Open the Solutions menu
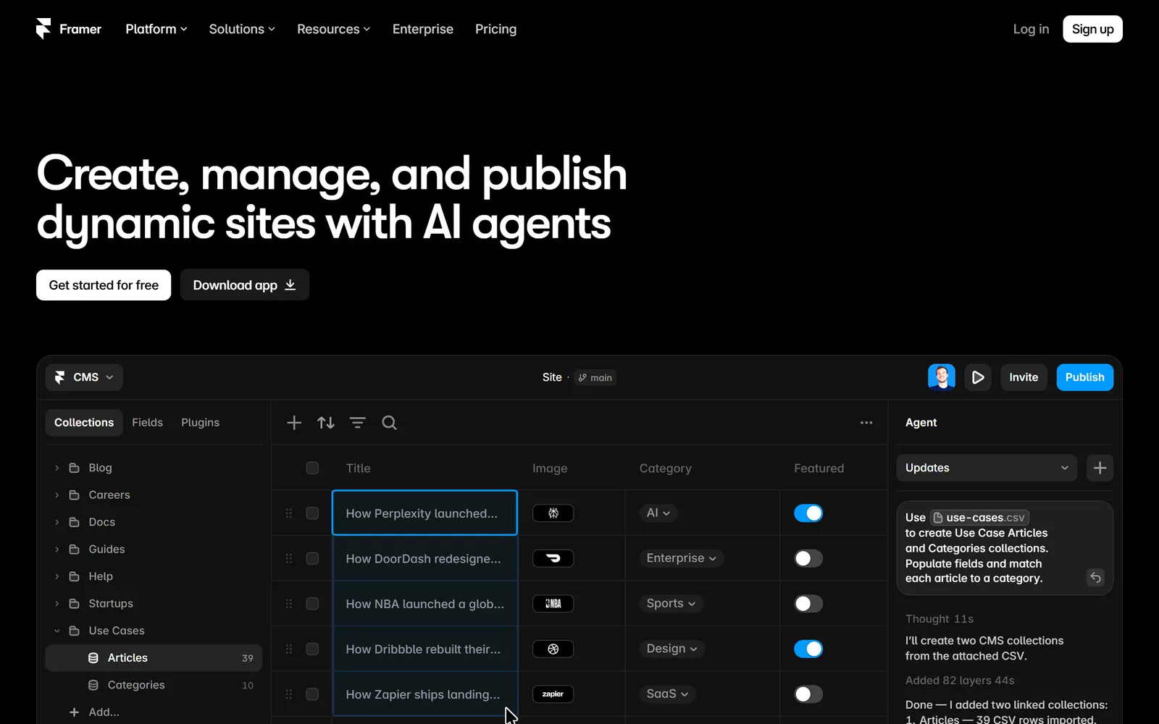The width and height of the screenshot is (1159, 724). 242,29
